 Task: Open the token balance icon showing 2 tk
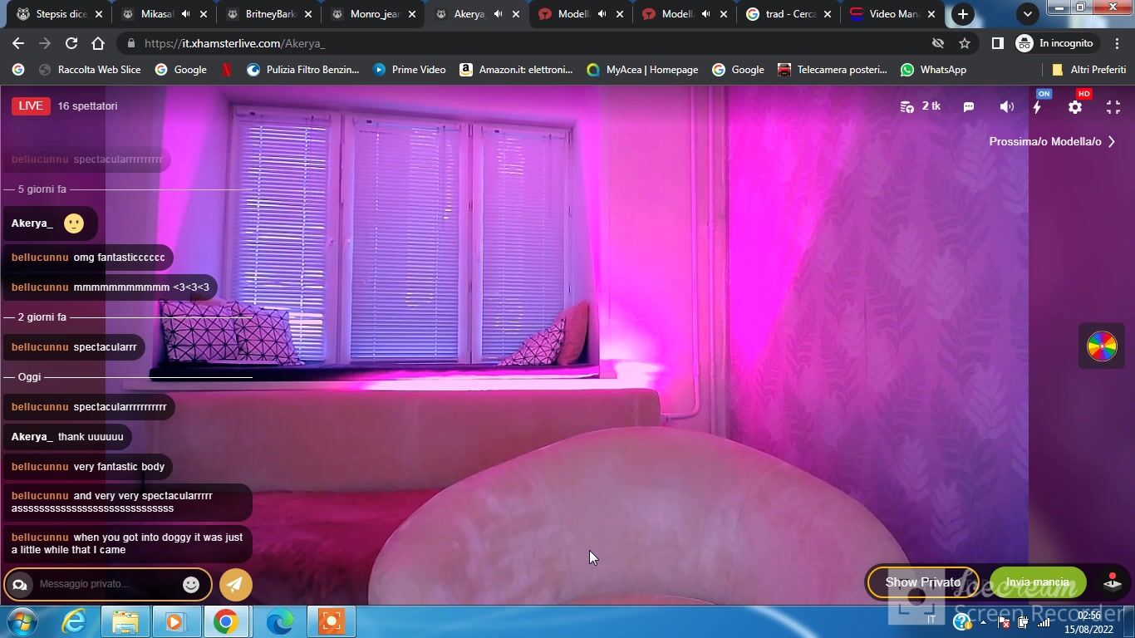coord(920,106)
